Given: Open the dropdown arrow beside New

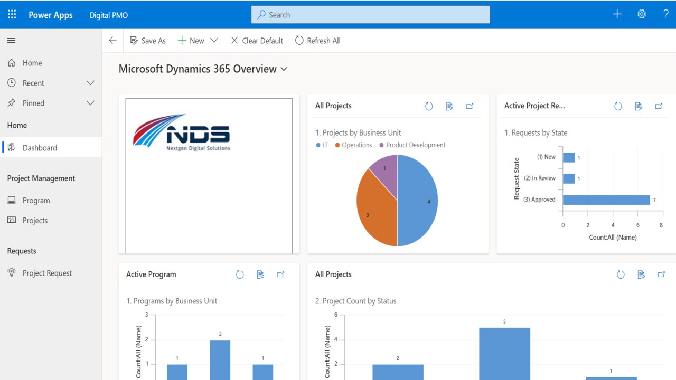Looking at the screenshot, I should (x=214, y=41).
